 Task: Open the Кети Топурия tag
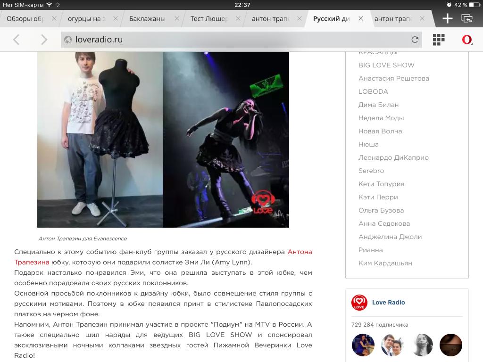tap(381, 184)
